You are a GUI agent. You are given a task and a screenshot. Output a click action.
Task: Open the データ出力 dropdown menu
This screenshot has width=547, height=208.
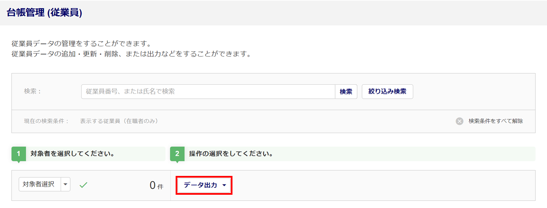(204, 185)
